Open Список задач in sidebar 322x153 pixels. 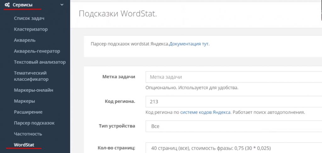29,18
